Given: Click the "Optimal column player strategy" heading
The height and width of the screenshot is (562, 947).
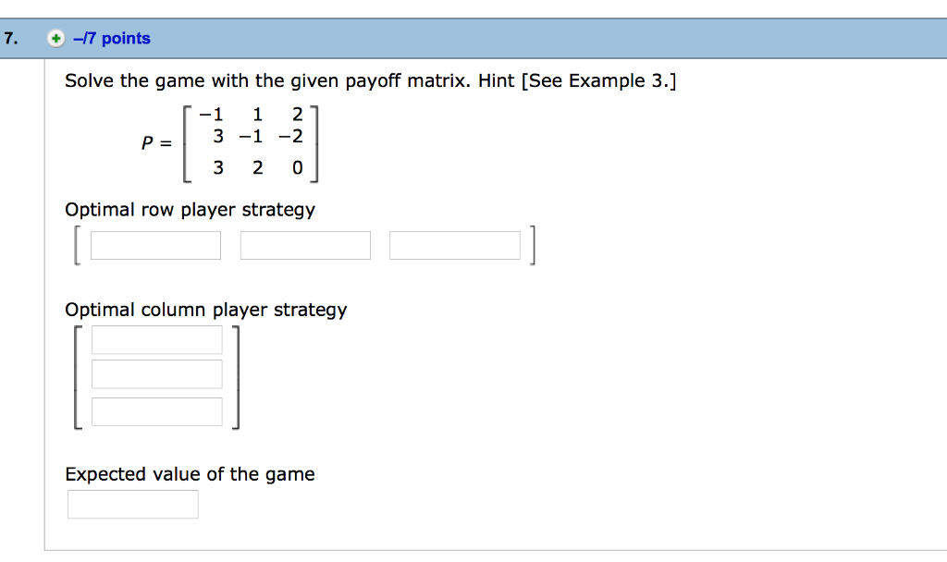Looking at the screenshot, I should [205, 310].
